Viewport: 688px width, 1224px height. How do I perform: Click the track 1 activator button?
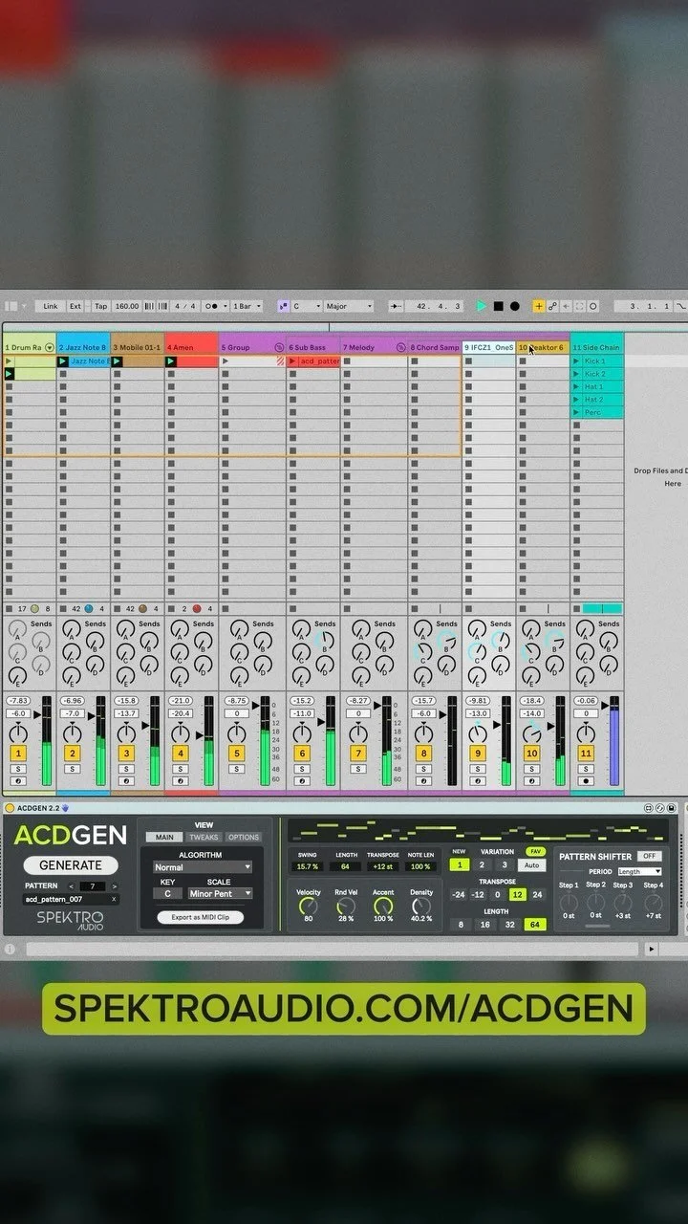coord(18,754)
